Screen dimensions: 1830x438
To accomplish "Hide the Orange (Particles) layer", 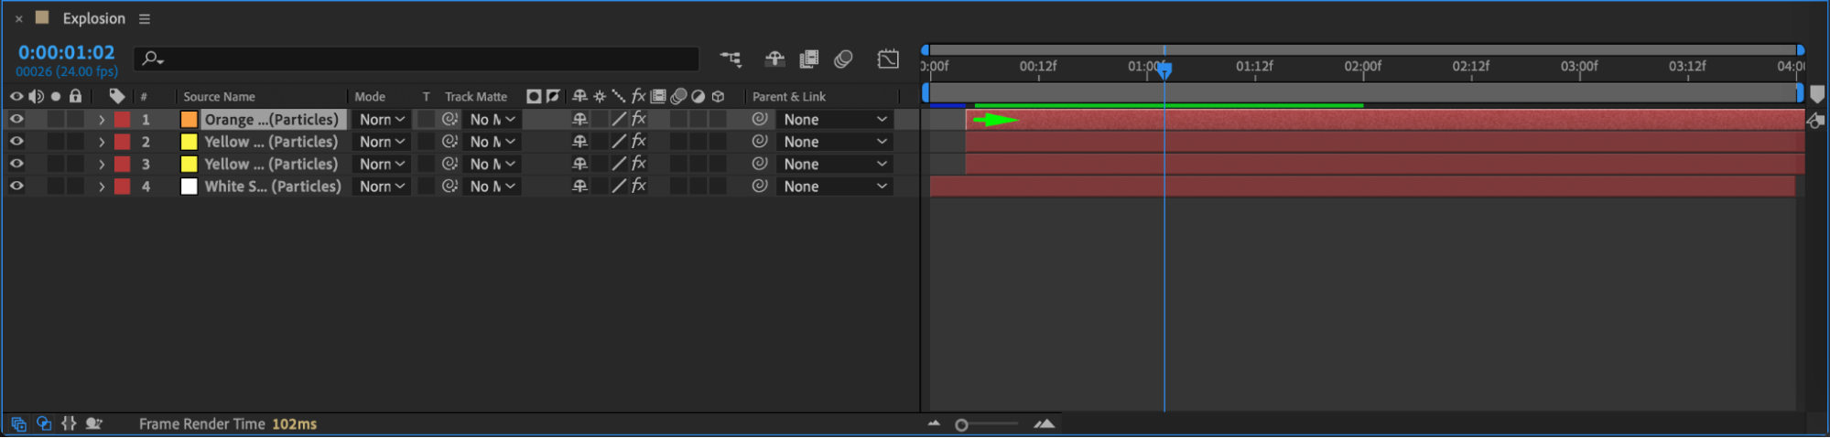I will (x=16, y=120).
